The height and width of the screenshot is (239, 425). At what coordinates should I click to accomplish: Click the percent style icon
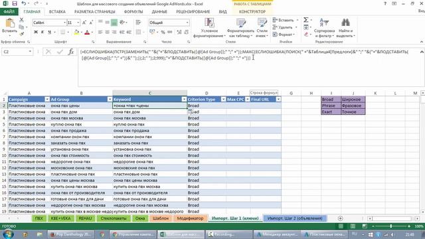(163, 33)
